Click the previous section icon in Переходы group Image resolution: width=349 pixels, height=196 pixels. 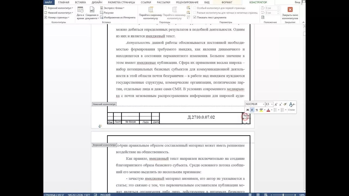[188, 8]
